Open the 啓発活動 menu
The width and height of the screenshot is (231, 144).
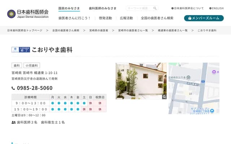pyautogui.click(x=105, y=18)
